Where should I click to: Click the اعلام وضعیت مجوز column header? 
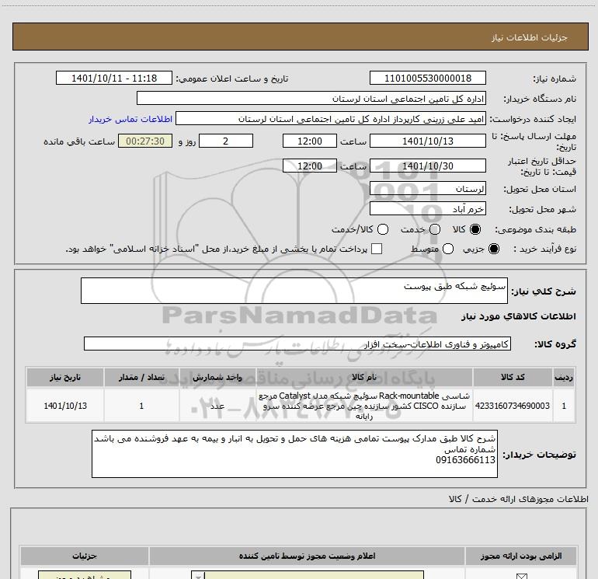coord(307,556)
